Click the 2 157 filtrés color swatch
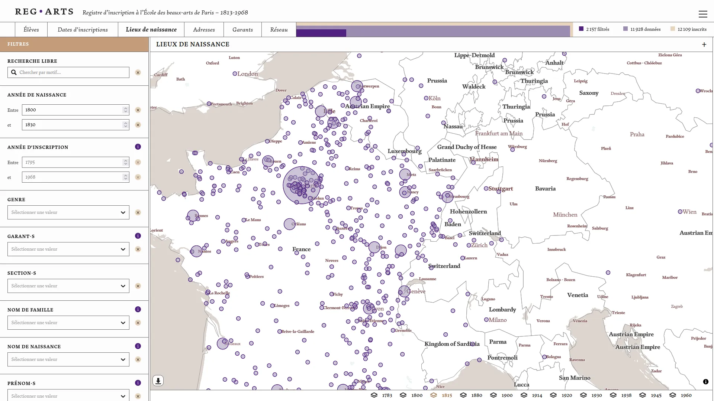Viewport: 714px width, 401px height. tap(581, 29)
